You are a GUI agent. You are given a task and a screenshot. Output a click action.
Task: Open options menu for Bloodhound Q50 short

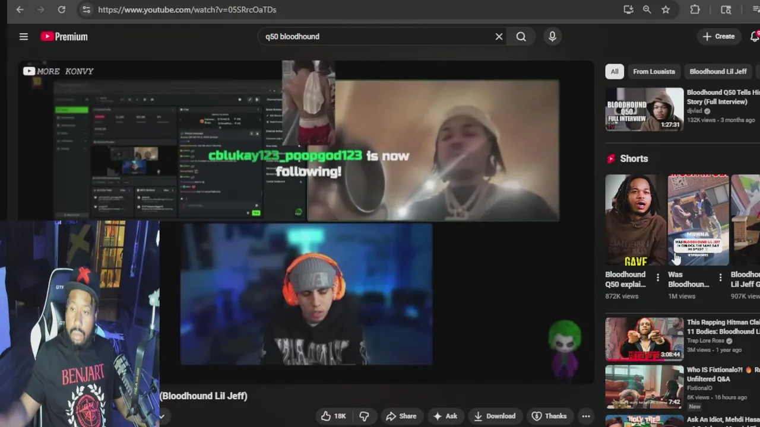(657, 277)
